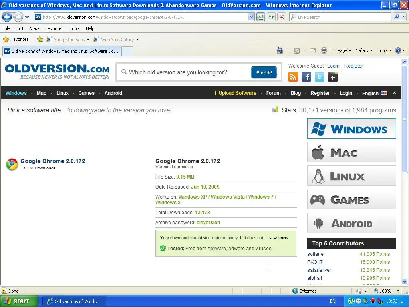The height and width of the screenshot is (307, 409).
Task: Open Web Slice Gallery dropdown
Action: pos(116,40)
